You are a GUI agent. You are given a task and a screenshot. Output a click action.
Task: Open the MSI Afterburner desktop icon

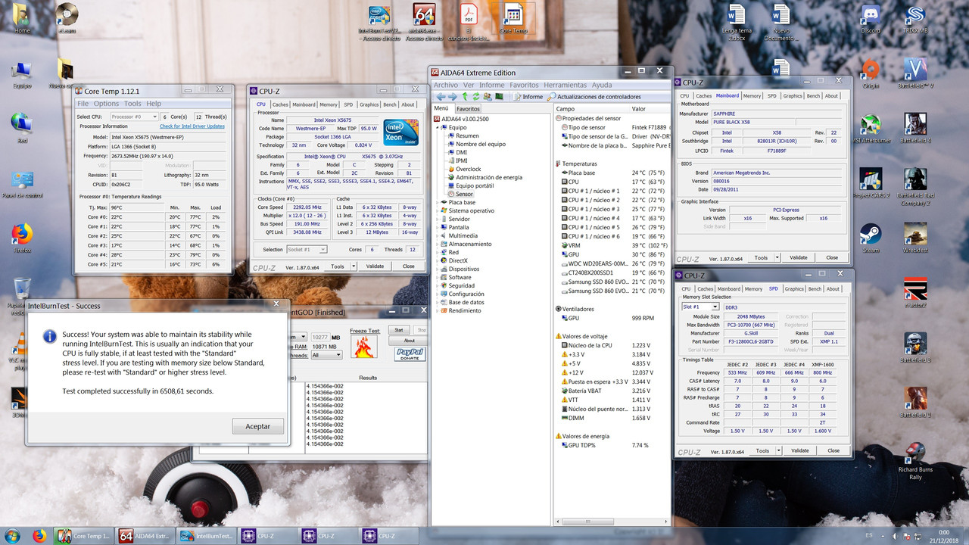click(x=871, y=128)
